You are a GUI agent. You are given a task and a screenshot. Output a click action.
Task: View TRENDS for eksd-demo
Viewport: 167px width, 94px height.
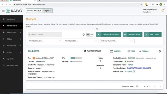click(x=144, y=51)
